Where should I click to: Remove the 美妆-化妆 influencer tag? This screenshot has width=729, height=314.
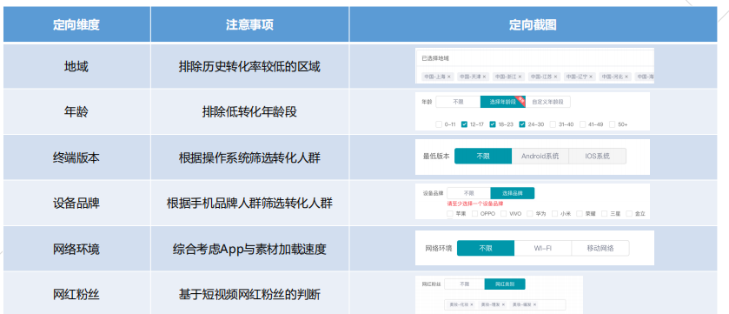click(472, 304)
